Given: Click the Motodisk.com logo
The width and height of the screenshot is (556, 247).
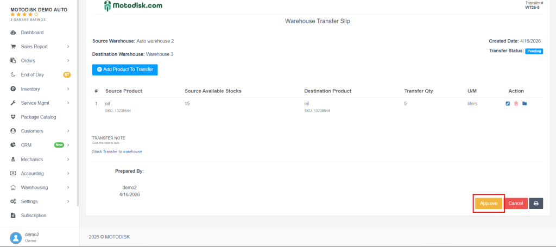Looking at the screenshot, I should [133, 6].
